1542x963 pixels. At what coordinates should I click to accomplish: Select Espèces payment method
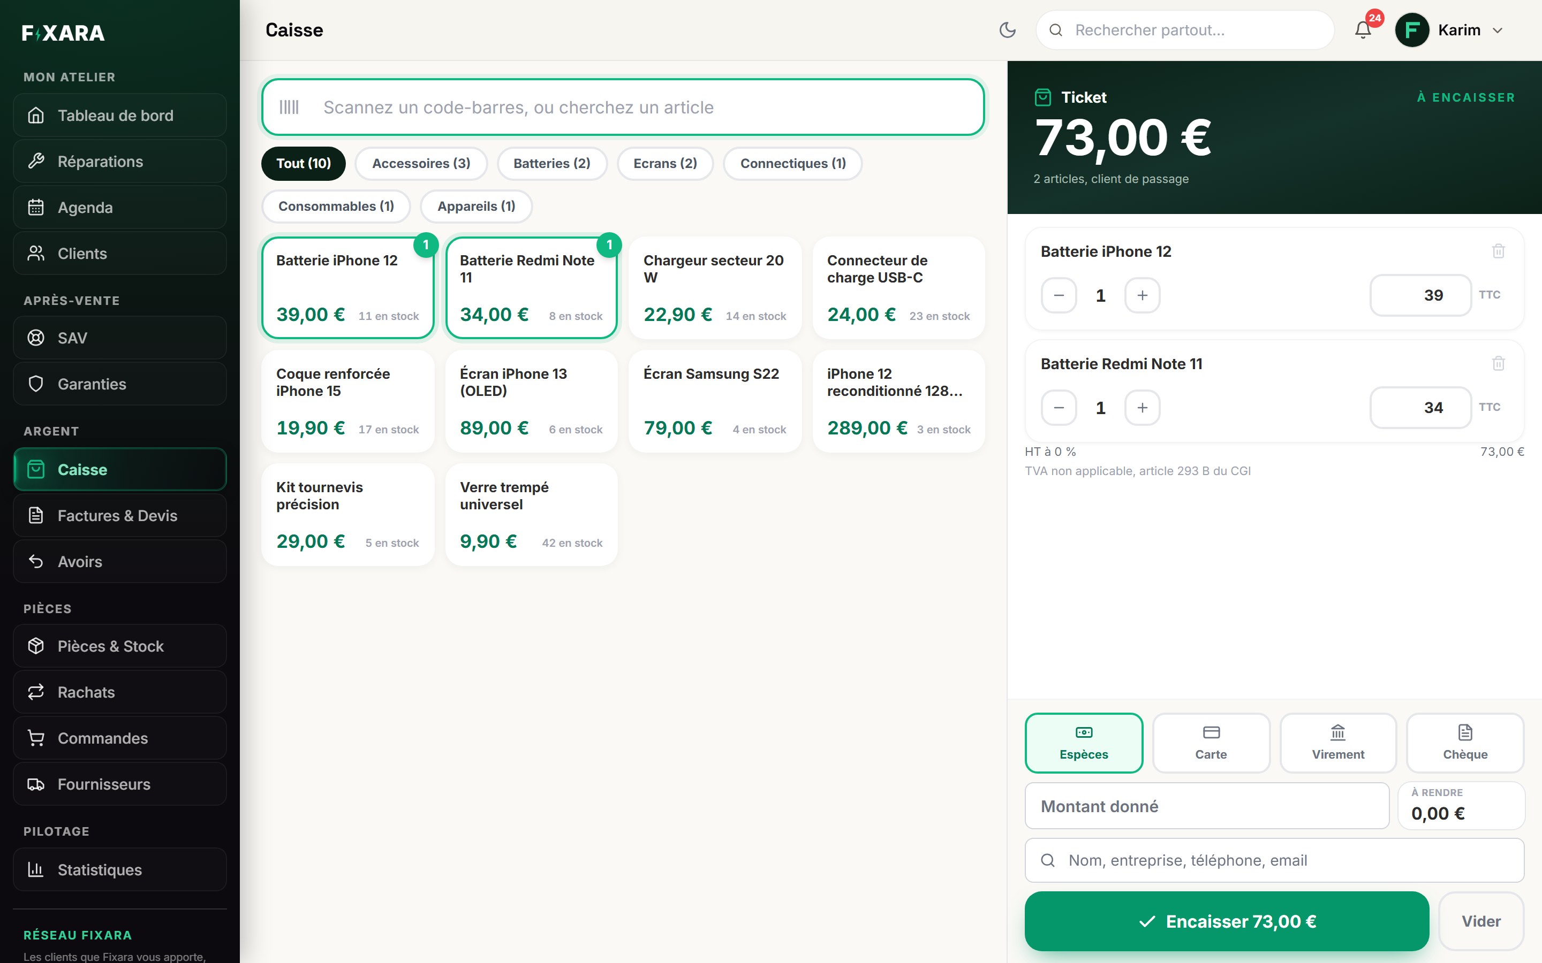[1083, 743]
